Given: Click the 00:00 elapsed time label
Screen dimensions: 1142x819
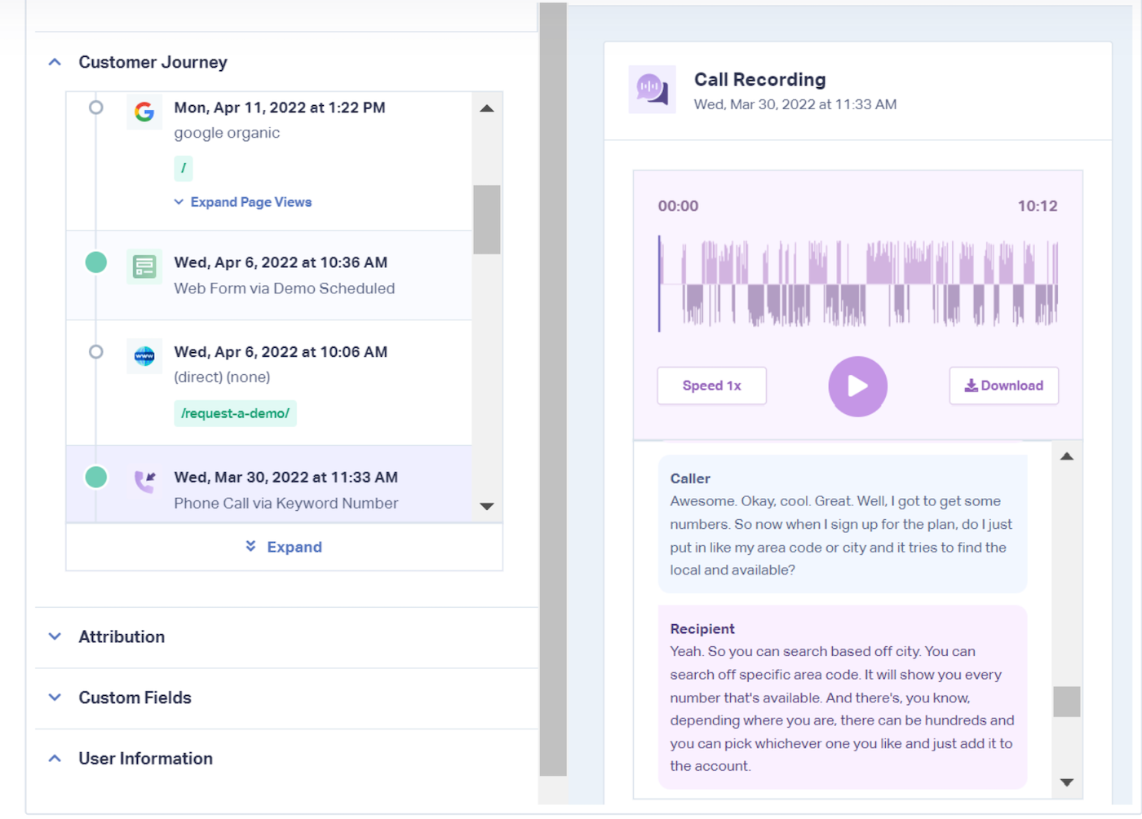Looking at the screenshot, I should tap(679, 206).
